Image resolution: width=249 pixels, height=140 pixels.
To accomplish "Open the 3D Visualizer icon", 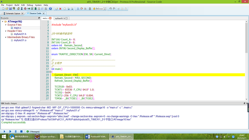I will 29,9.
